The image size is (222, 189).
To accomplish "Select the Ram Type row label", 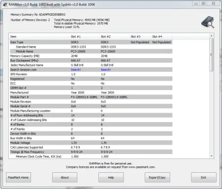I will click(17, 42).
